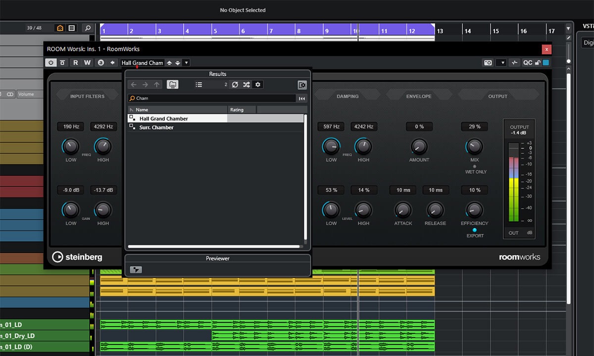Enable Read automation (R) button
Screen dimensions: 594x356
click(76, 63)
